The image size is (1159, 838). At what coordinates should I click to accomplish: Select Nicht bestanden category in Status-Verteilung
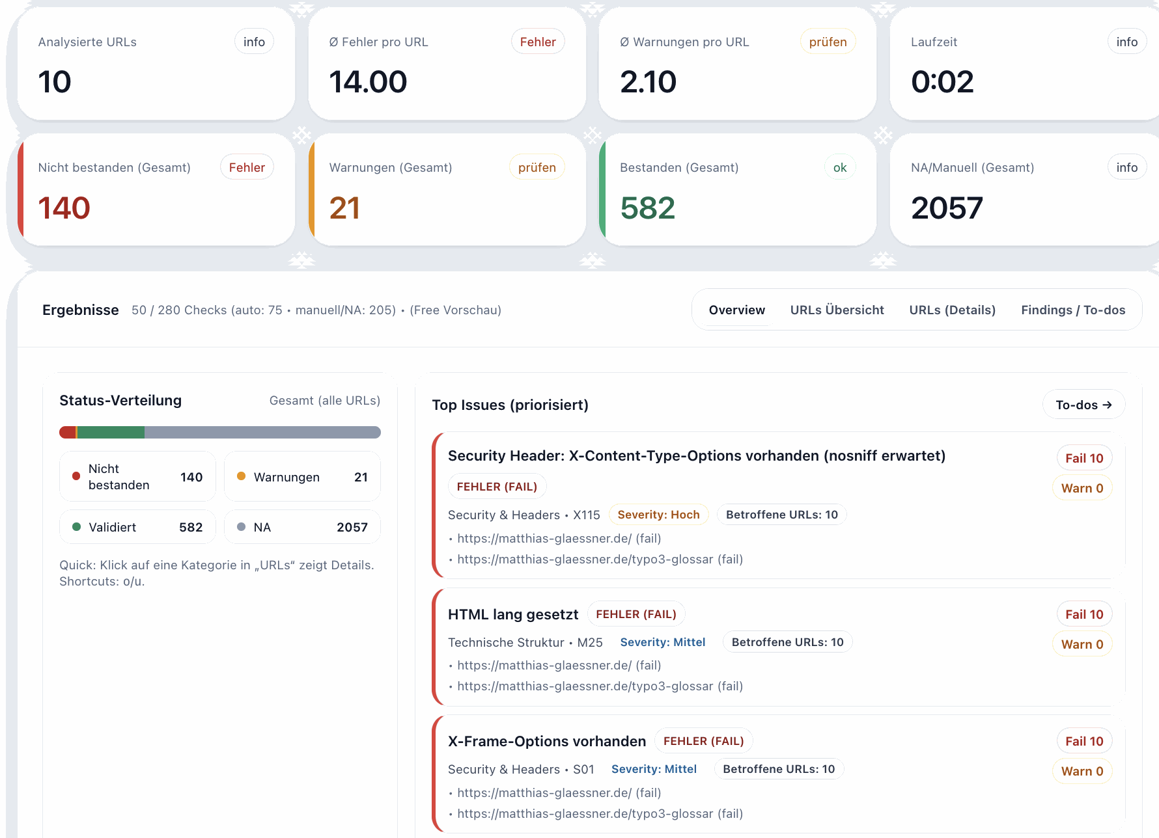[137, 476]
